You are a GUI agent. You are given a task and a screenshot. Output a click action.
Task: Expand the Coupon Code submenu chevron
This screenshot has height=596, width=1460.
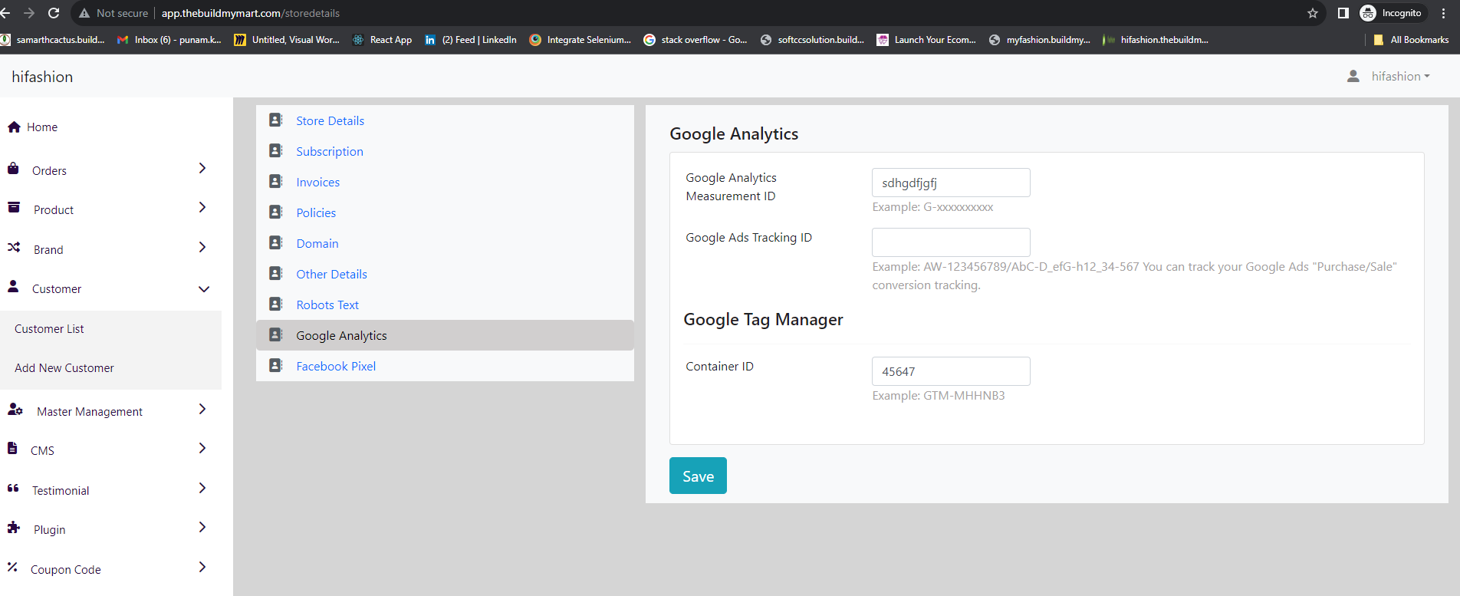(202, 568)
